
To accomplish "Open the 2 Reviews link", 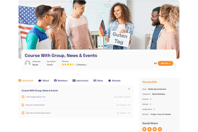I will tap(81, 65).
